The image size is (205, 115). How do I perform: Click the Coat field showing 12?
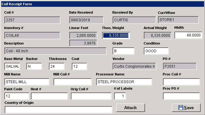(79, 66)
